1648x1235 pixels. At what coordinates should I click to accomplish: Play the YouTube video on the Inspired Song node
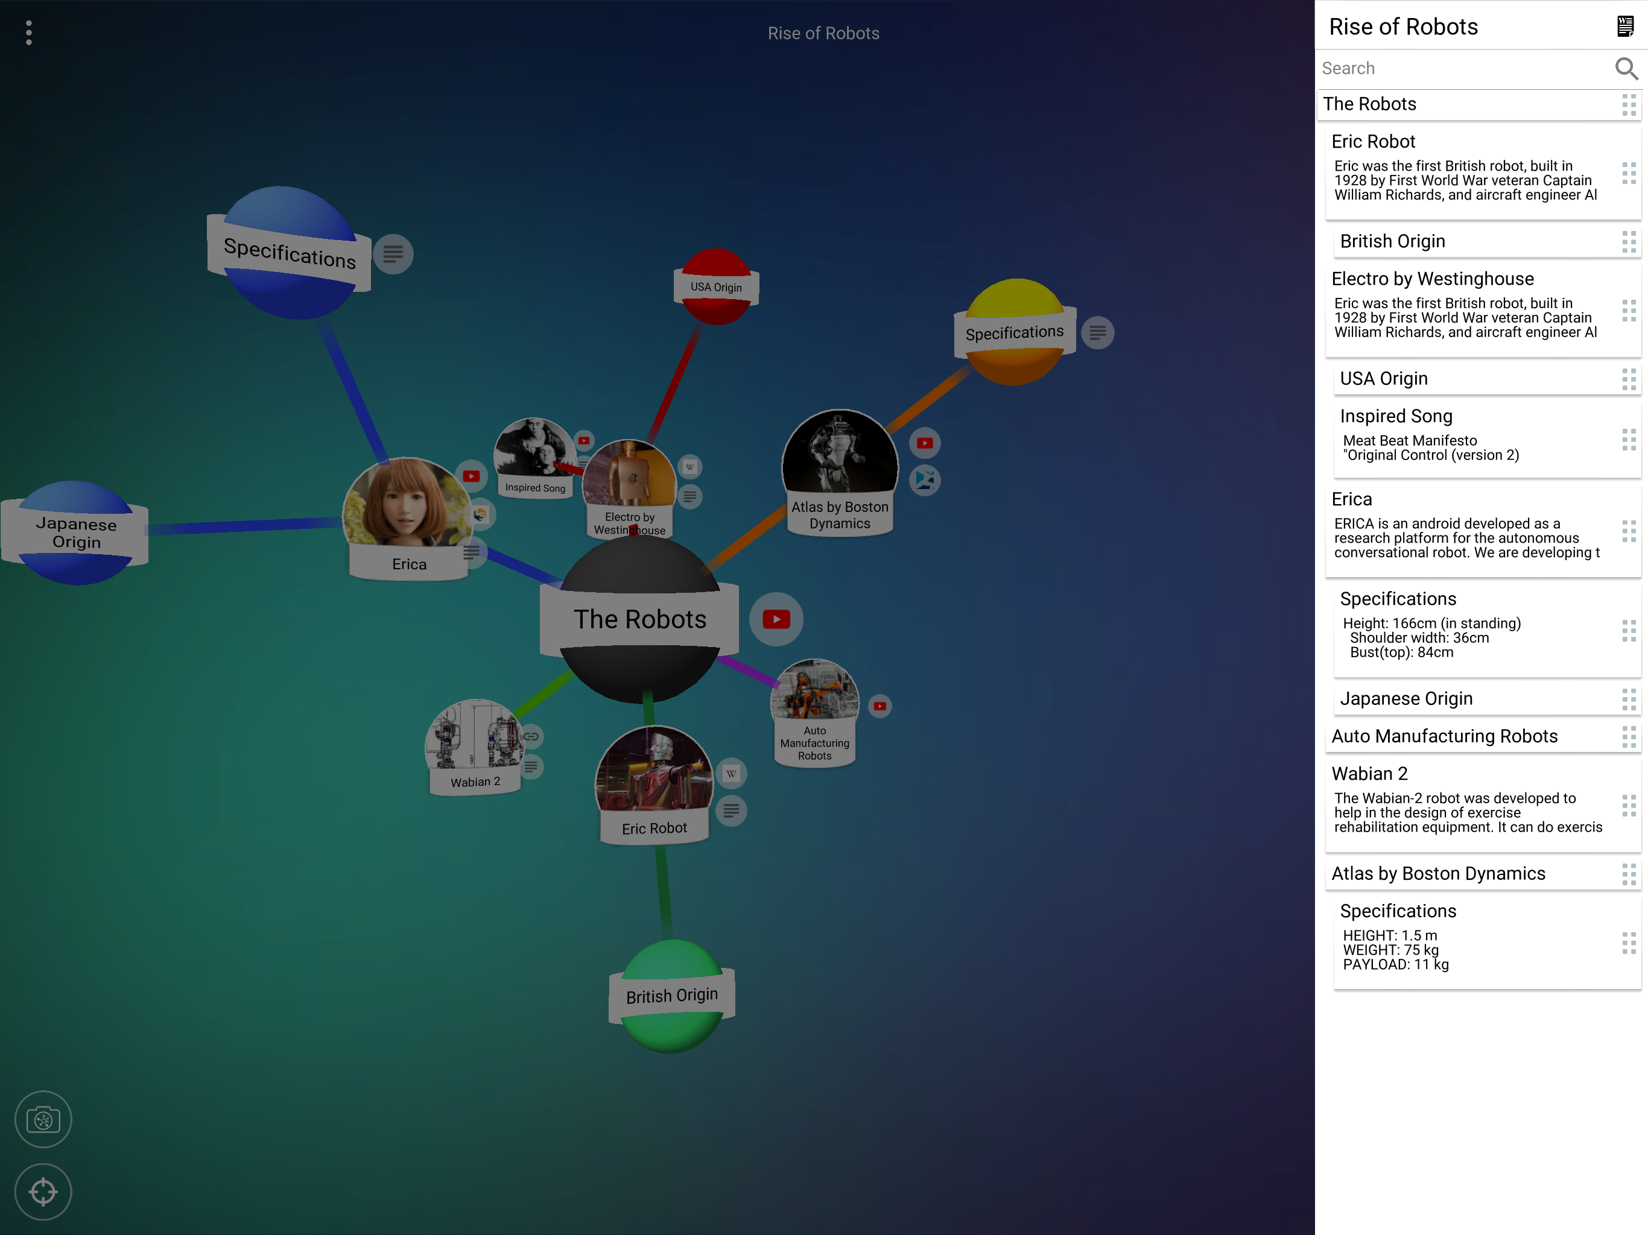click(585, 441)
